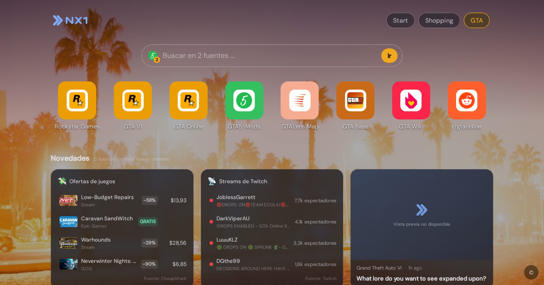Switch to the Shopping tab
This screenshot has height=285, width=544.
[x=439, y=21]
